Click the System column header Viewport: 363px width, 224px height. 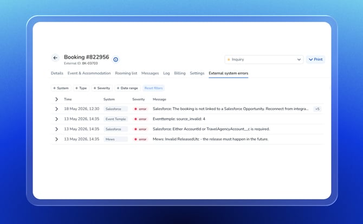[x=109, y=99]
